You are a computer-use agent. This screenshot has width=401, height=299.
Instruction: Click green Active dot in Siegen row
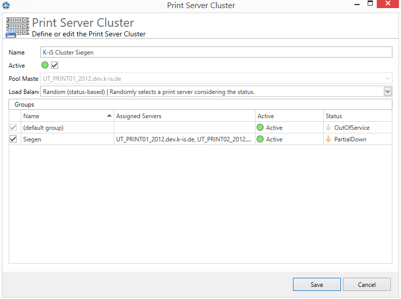tap(260, 139)
